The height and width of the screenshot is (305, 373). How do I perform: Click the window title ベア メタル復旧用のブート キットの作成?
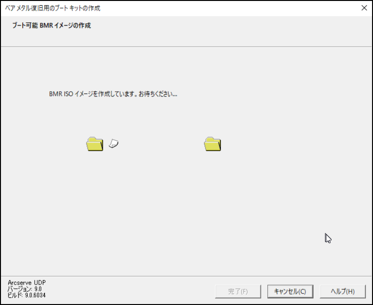(x=53, y=9)
